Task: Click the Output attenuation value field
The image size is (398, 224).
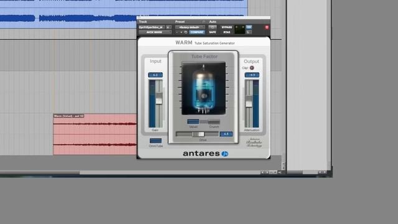Action: click(252, 75)
